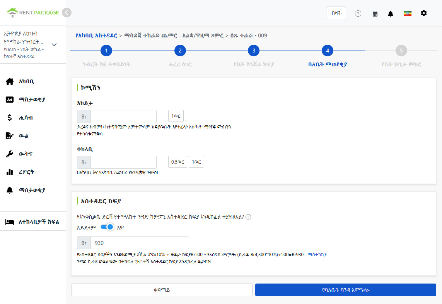The height and width of the screenshot is (304, 442).
Task: Click the house icon in sidebar
Action: coord(10,81)
